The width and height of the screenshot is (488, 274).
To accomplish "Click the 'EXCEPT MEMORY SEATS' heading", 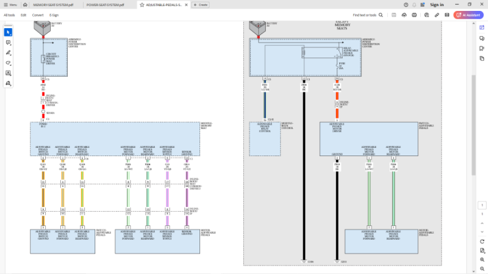I will (x=342, y=25).
